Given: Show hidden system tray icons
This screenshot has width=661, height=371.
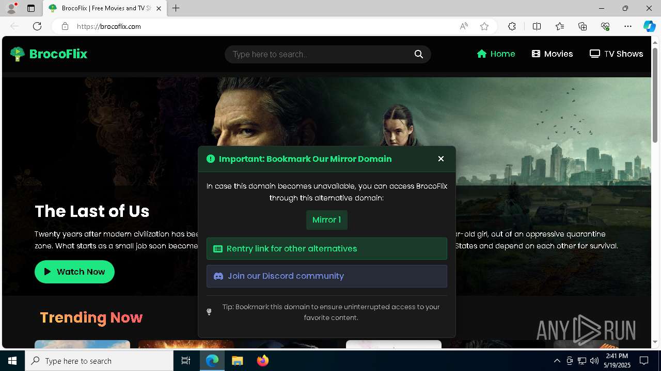Looking at the screenshot, I should click(557, 361).
